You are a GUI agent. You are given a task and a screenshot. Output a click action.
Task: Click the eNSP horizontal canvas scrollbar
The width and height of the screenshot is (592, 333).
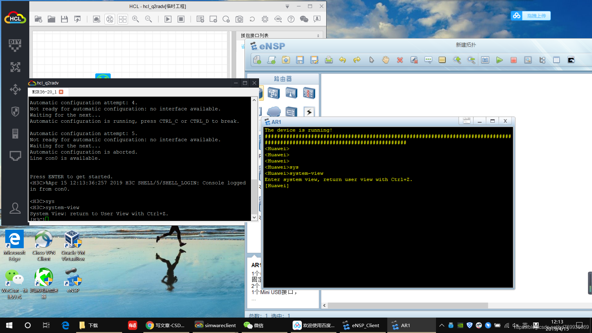point(407,305)
